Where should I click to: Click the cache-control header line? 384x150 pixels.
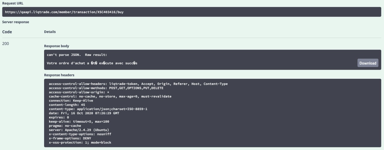click(x=110, y=96)
